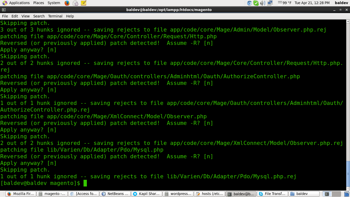
Task: Open the terminal Edit menu
Action: (x=15, y=16)
